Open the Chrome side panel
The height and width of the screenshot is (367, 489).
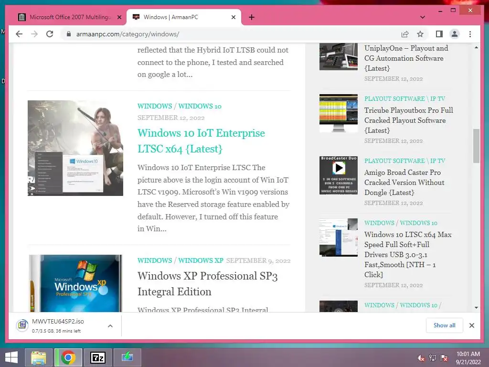click(439, 34)
